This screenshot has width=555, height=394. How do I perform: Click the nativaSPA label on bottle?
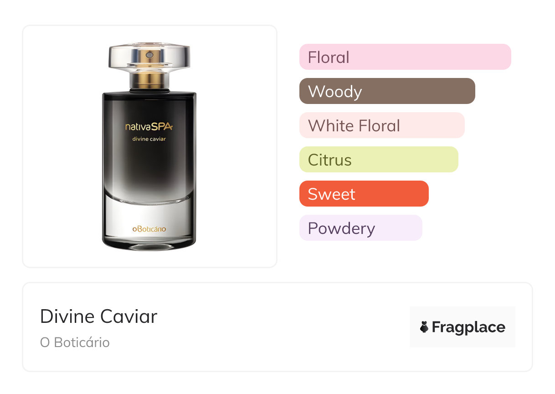tap(149, 127)
